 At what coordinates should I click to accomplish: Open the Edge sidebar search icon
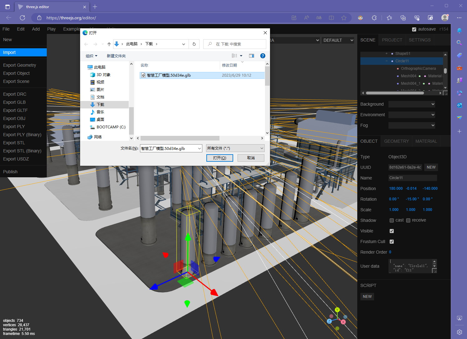click(x=459, y=43)
